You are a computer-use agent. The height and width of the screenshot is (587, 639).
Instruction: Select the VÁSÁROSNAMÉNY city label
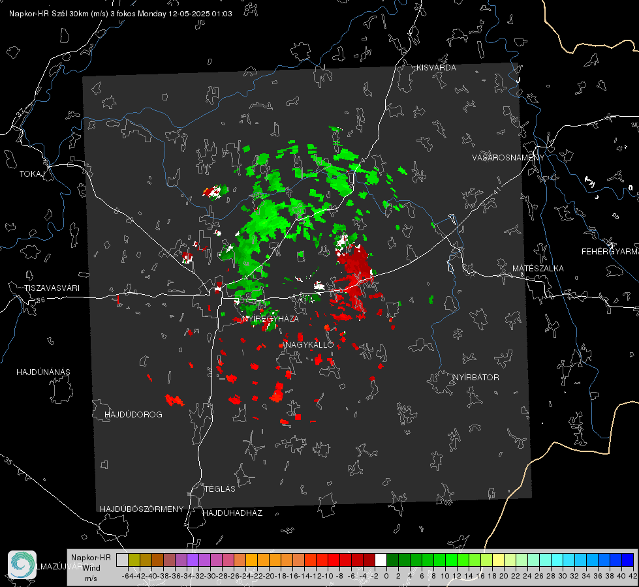508,157
